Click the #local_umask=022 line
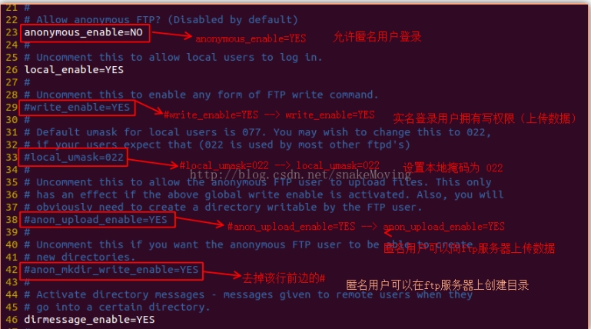Viewport: 591px width, 329px height. coord(74,157)
